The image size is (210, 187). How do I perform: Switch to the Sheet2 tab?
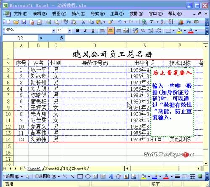(52, 169)
